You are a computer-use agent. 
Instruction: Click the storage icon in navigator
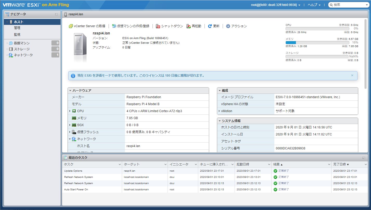[11, 49]
